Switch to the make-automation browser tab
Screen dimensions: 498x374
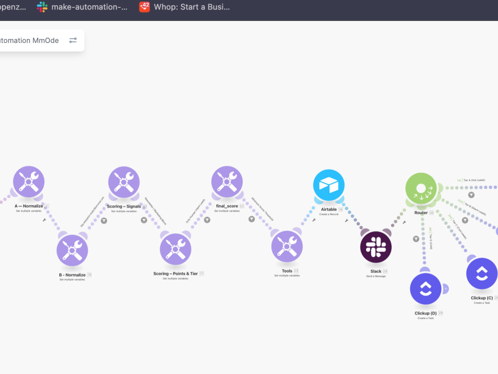tap(82, 7)
